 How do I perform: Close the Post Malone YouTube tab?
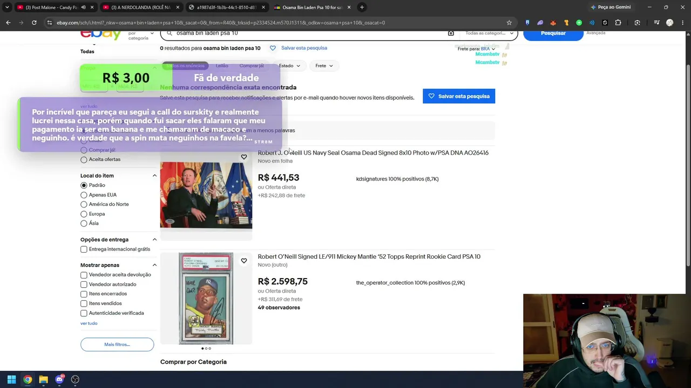(x=92, y=7)
